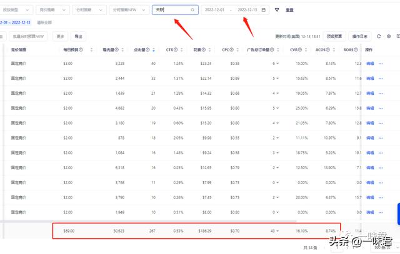This screenshot has width=400, height=254.
Task: Click 清除全部 to clear all filters
Action: click(45, 22)
